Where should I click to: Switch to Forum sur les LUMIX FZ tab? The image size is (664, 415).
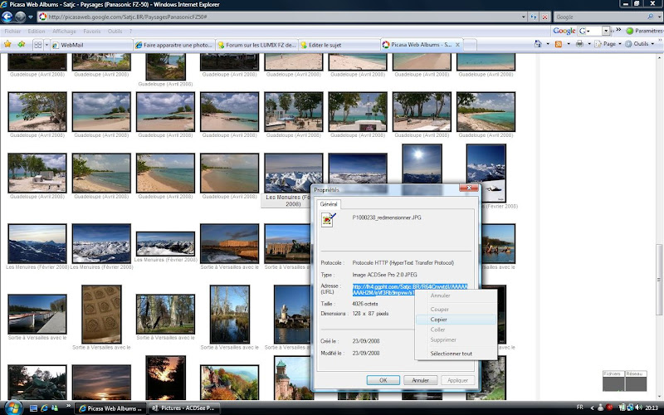pyautogui.click(x=257, y=45)
